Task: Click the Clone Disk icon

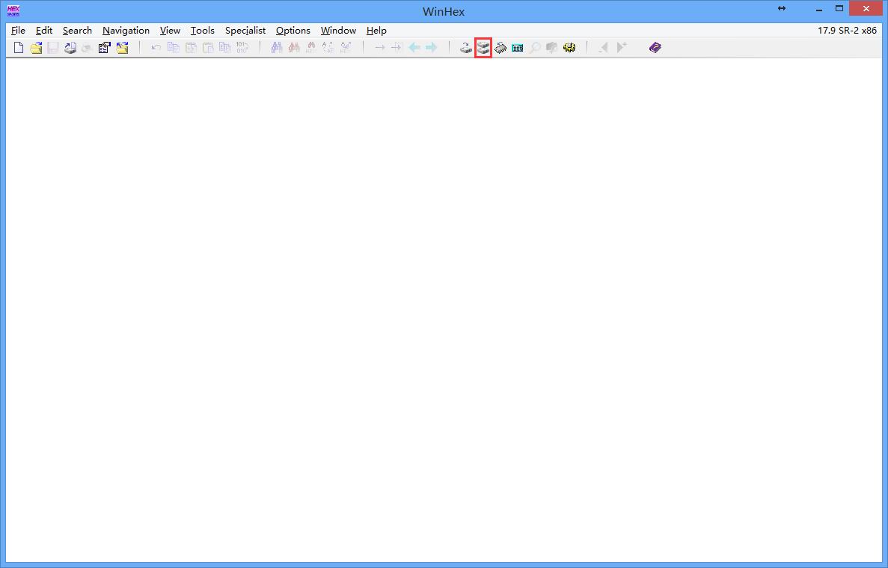Action: click(x=465, y=48)
